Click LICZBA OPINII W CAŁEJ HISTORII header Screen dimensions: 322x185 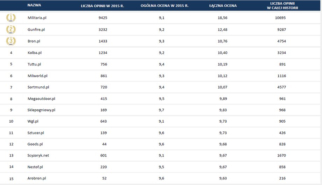tap(282, 6)
